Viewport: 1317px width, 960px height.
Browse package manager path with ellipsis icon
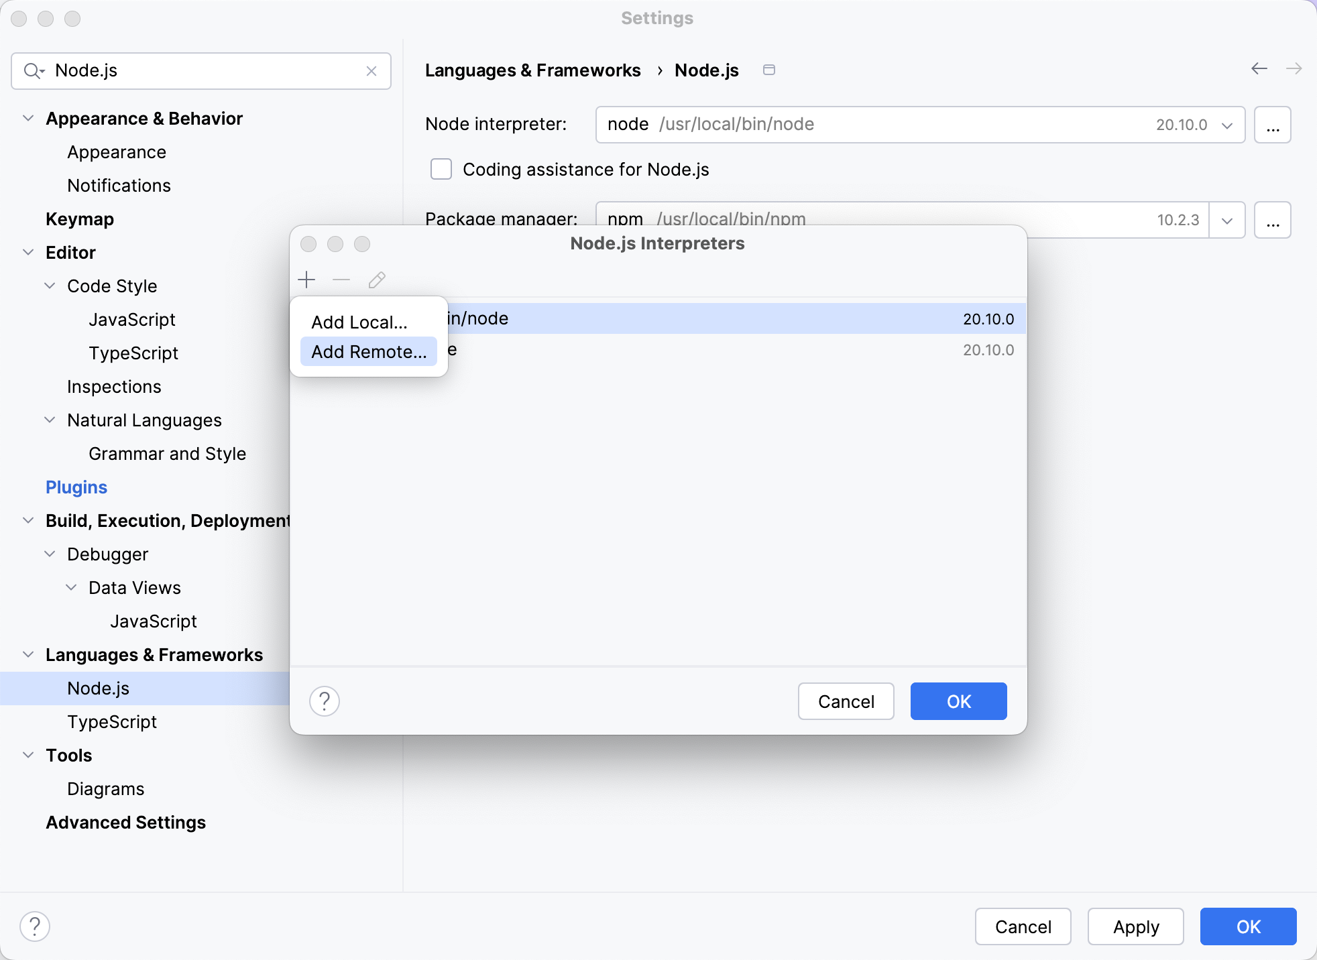pyautogui.click(x=1272, y=220)
